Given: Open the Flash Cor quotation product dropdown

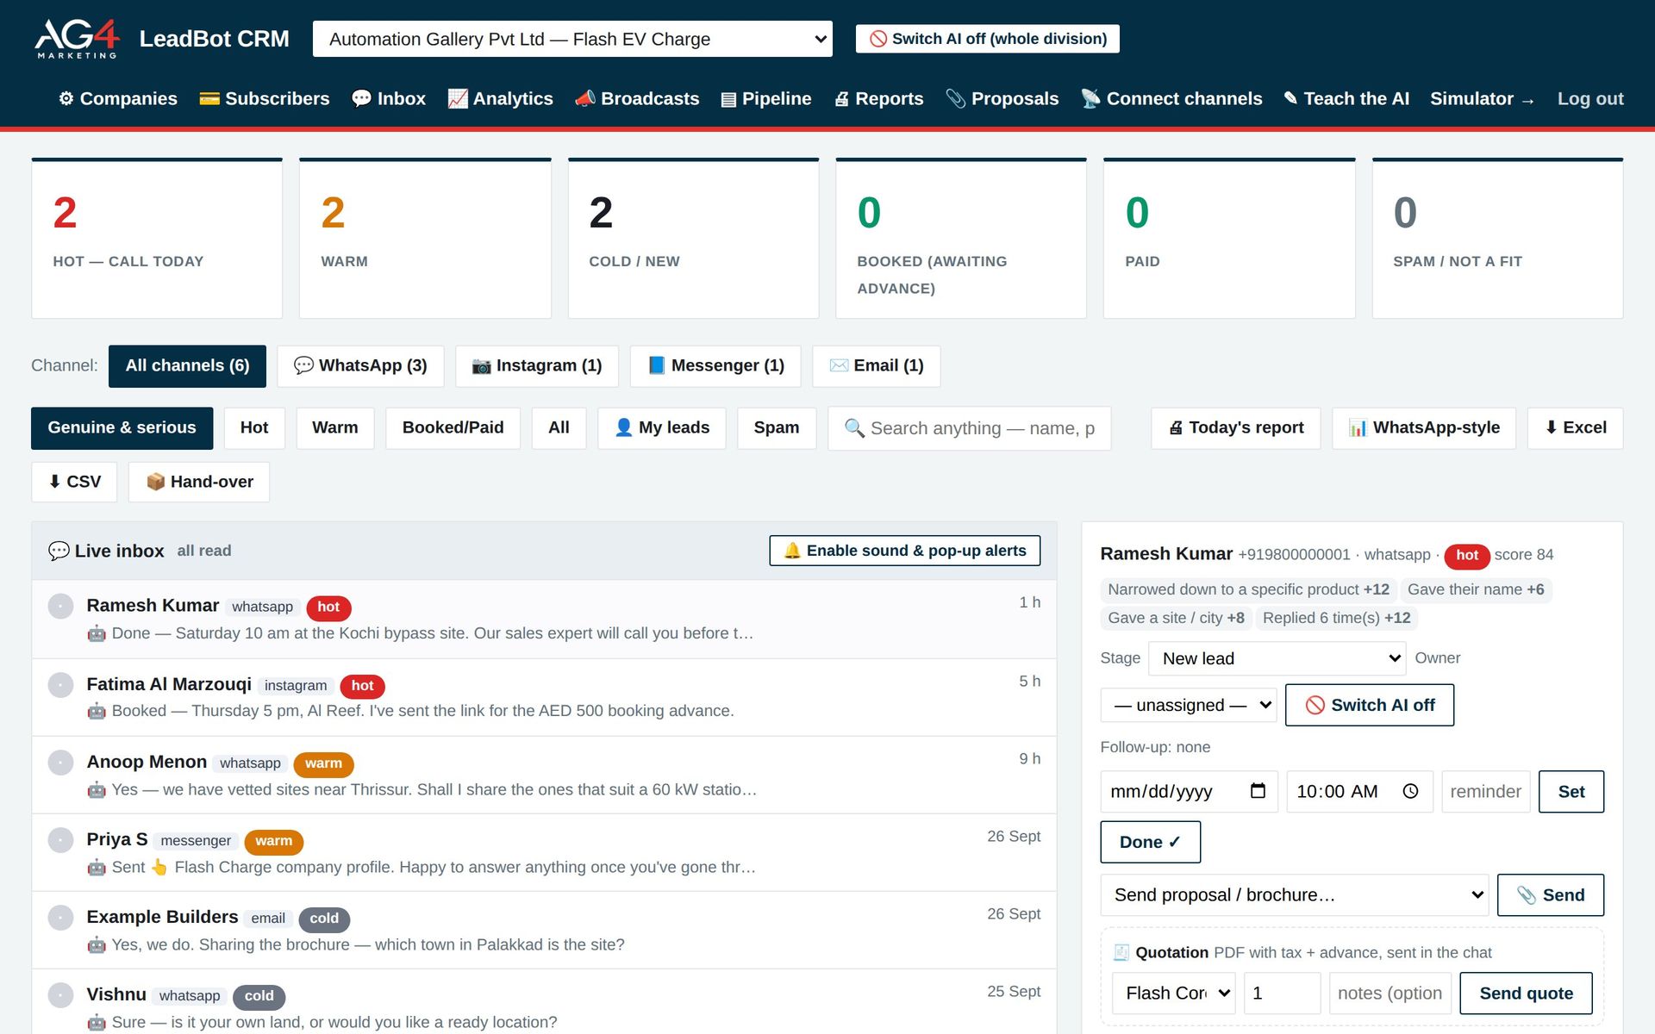Looking at the screenshot, I should point(1174,994).
